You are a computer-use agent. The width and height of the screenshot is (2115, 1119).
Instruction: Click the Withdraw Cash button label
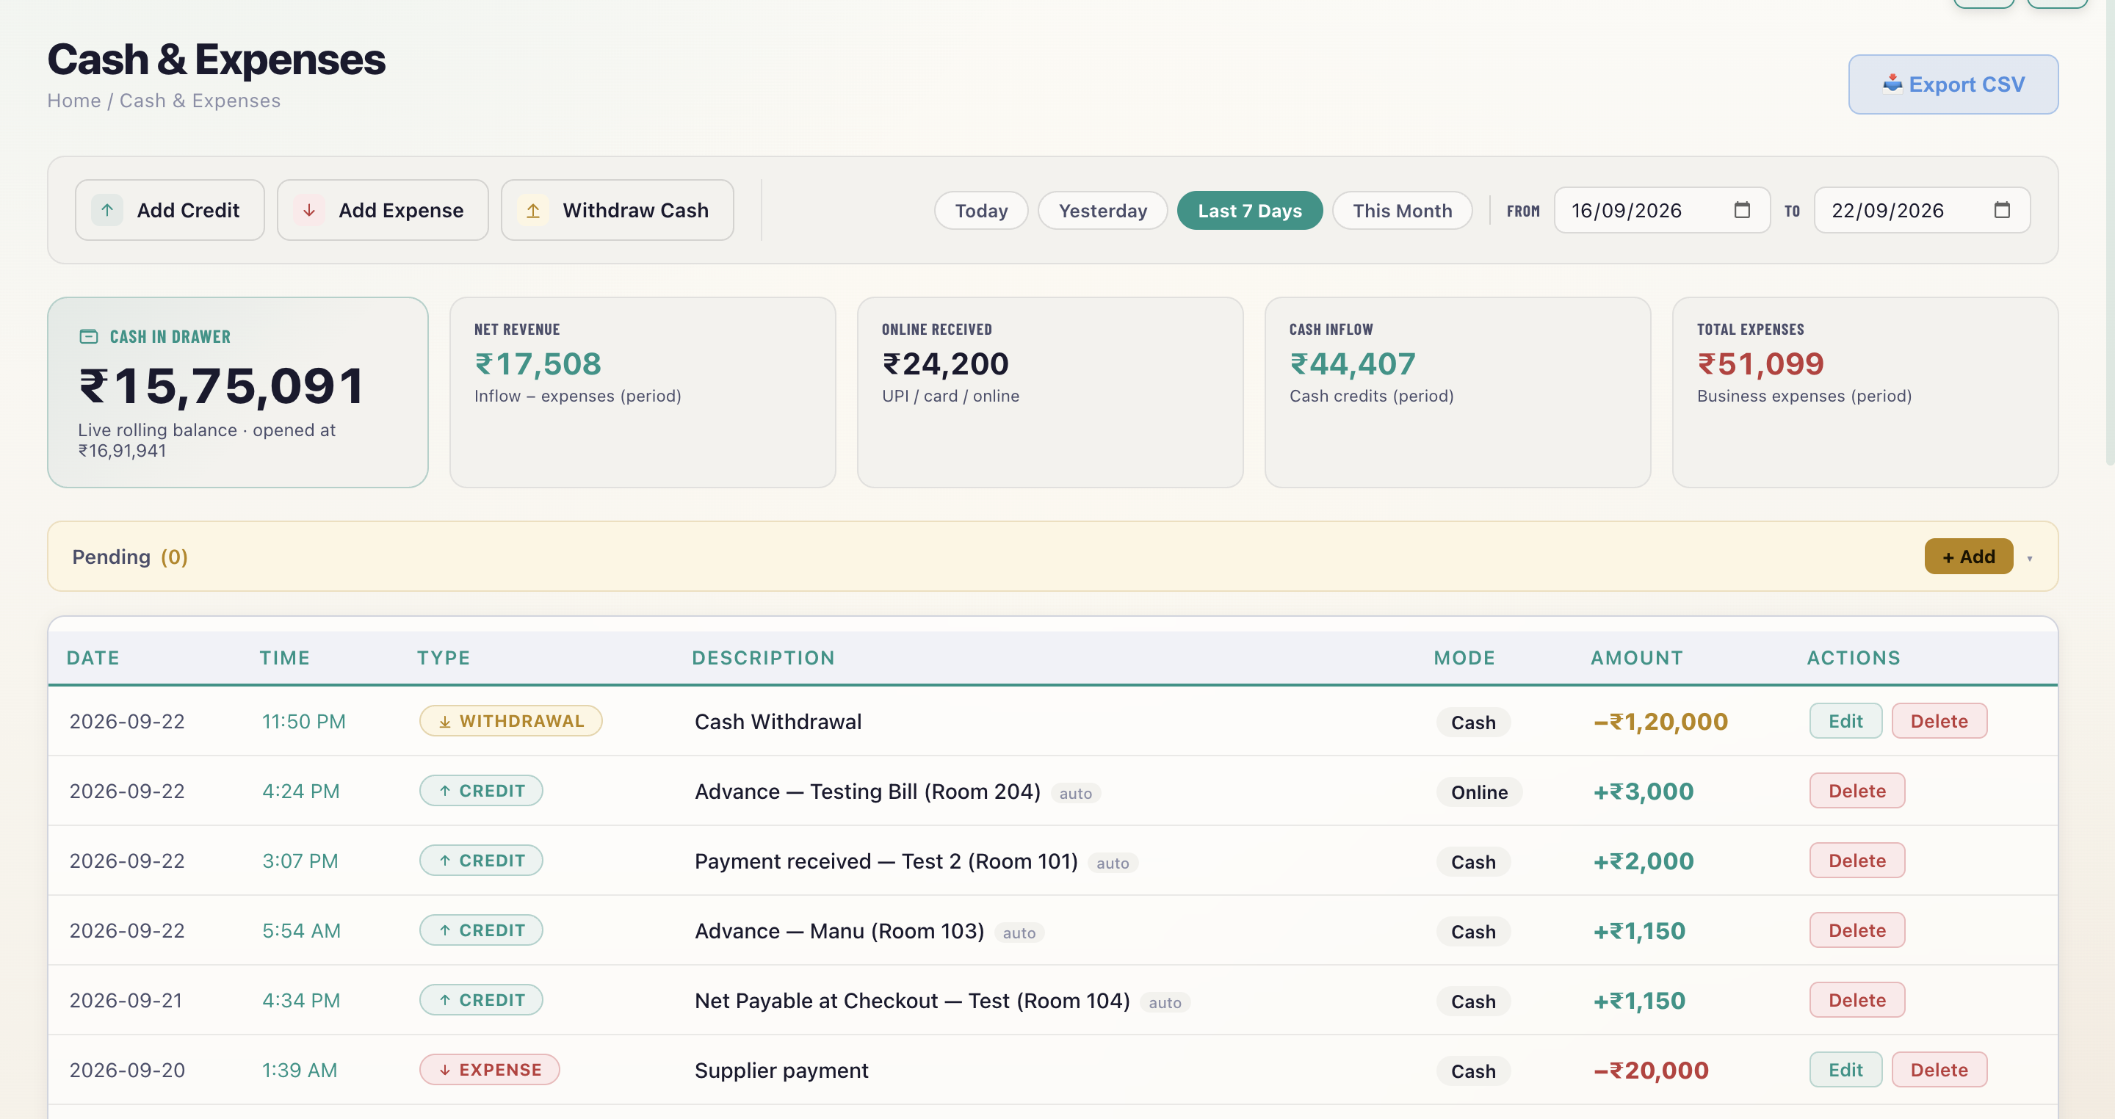635,210
